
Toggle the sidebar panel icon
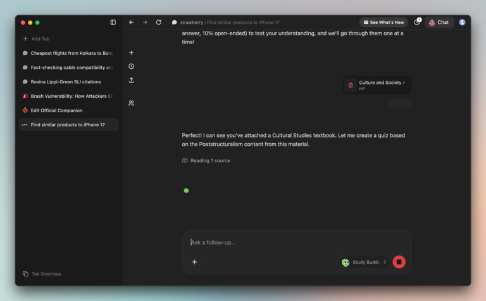(x=113, y=22)
